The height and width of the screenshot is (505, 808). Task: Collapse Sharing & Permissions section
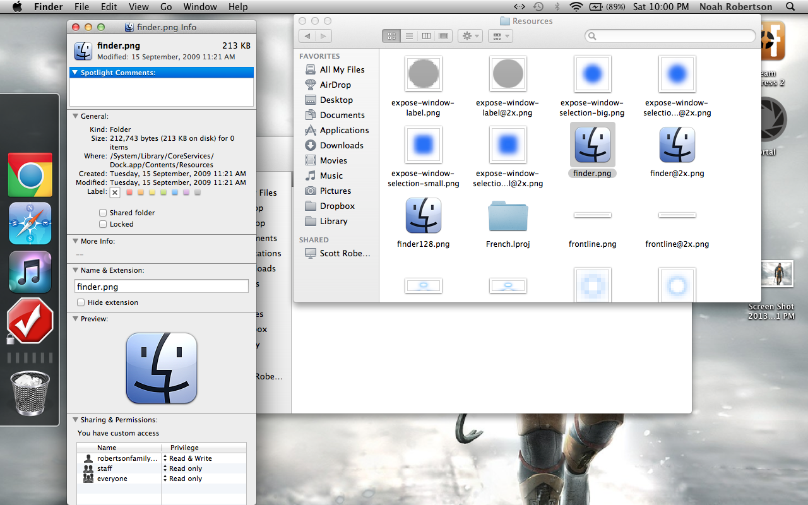click(x=75, y=420)
